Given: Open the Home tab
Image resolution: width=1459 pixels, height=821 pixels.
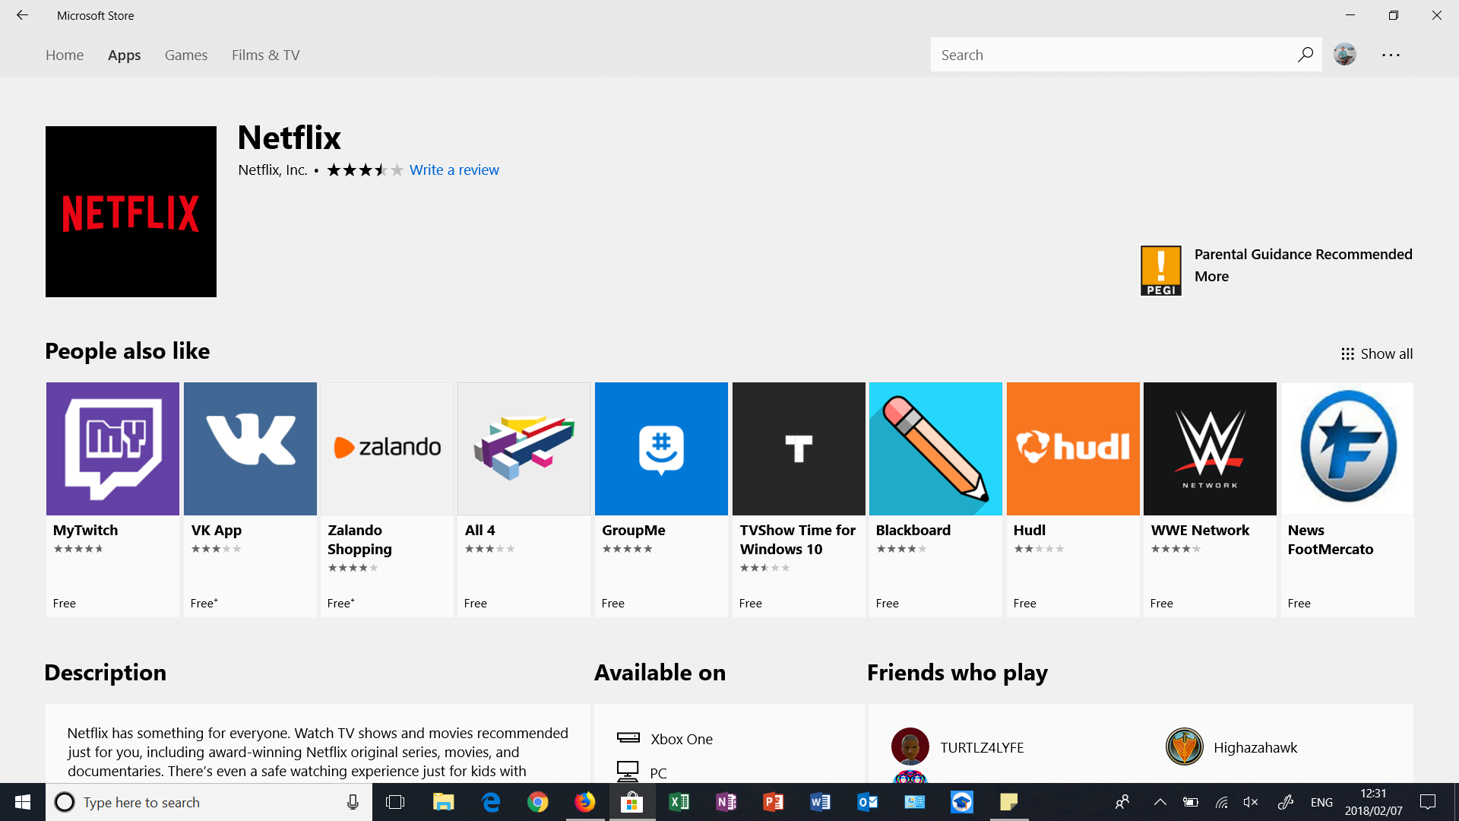Looking at the screenshot, I should (x=65, y=55).
